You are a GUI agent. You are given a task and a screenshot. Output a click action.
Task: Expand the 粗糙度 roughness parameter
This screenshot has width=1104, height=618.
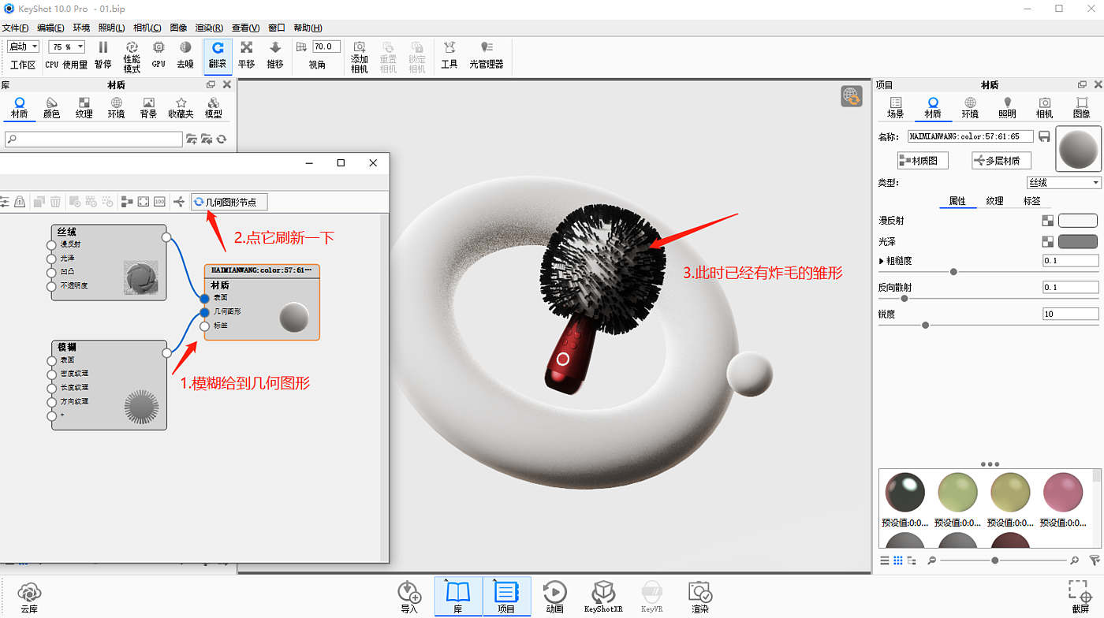click(882, 261)
